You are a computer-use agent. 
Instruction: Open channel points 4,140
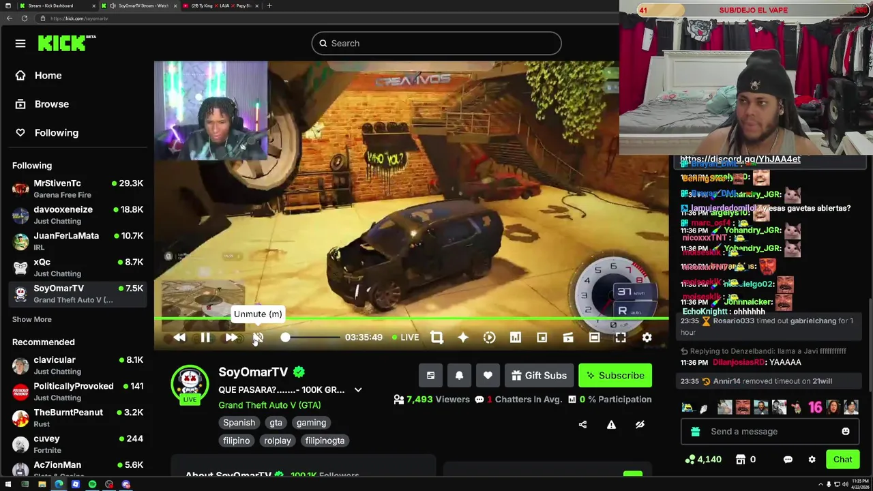[703, 460]
